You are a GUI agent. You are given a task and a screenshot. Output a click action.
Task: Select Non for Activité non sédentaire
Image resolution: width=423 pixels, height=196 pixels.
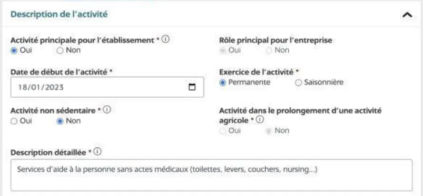60,121
